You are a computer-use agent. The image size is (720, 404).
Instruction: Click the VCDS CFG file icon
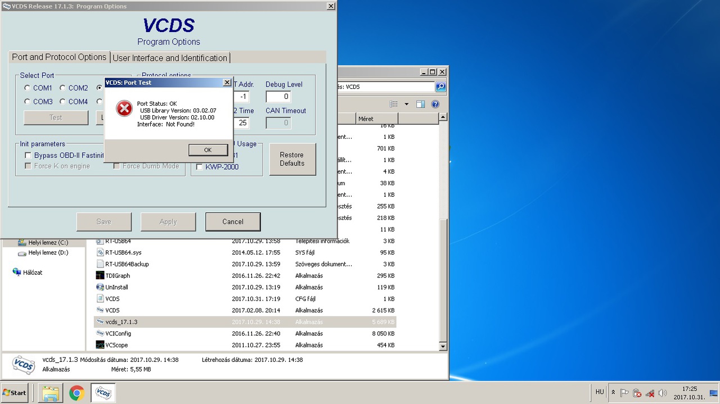tap(100, 299)
